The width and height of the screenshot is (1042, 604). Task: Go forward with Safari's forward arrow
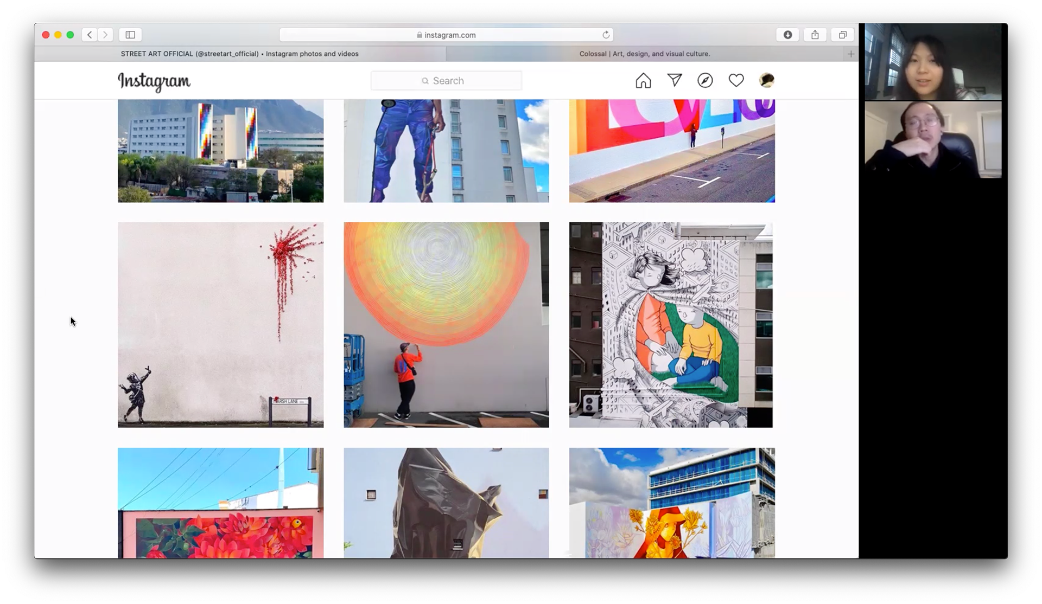[105, 35]
